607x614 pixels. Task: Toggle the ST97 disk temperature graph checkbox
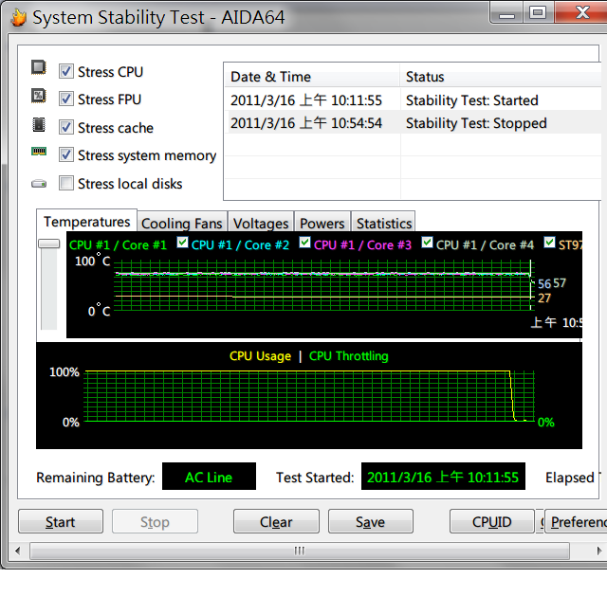coord(549,243)
